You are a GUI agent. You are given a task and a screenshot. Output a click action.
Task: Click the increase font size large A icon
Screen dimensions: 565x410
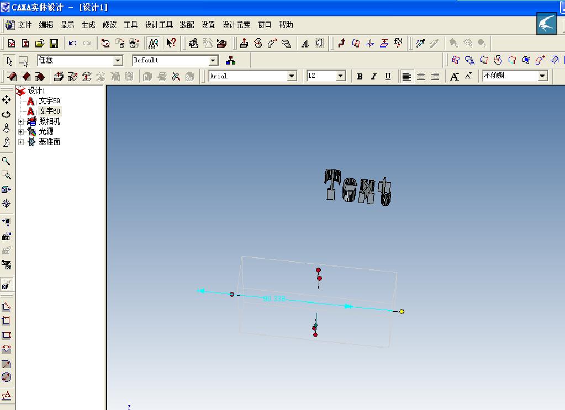tap(455, 76)
